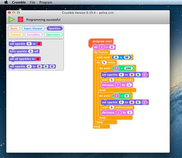The height and width of the screenshot is (158, 182).
Task: Click the 200 value in do until block
Action: click(128, 68)
